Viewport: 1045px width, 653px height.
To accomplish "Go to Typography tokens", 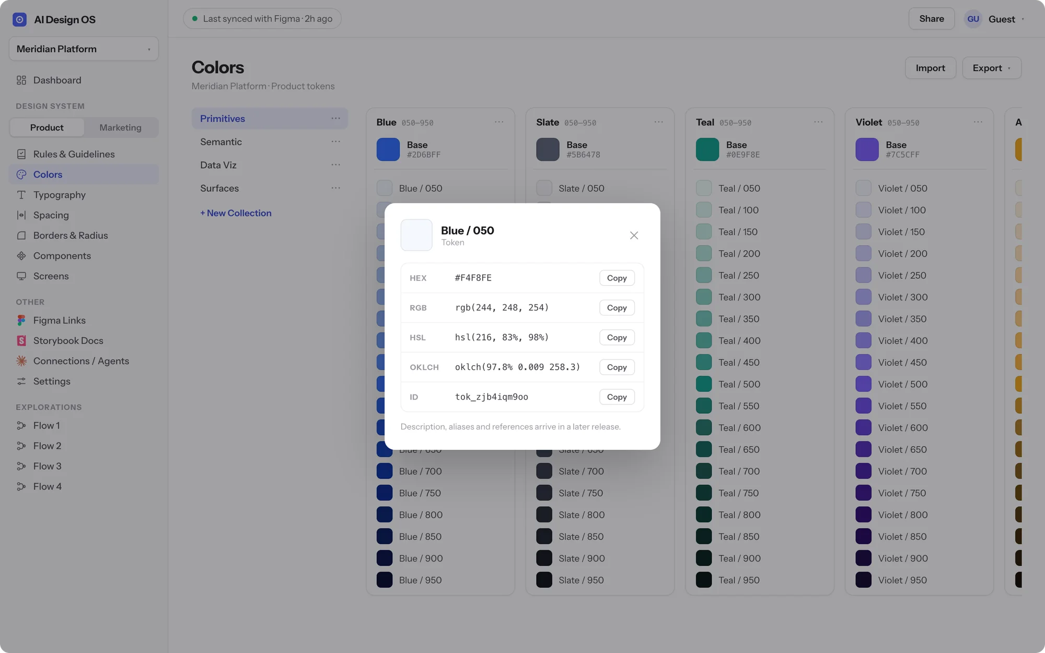I will pos(84,195).
